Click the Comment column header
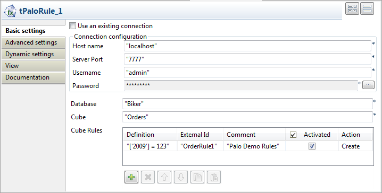Viewport: 382px width, 193px height. coord(254,135)
